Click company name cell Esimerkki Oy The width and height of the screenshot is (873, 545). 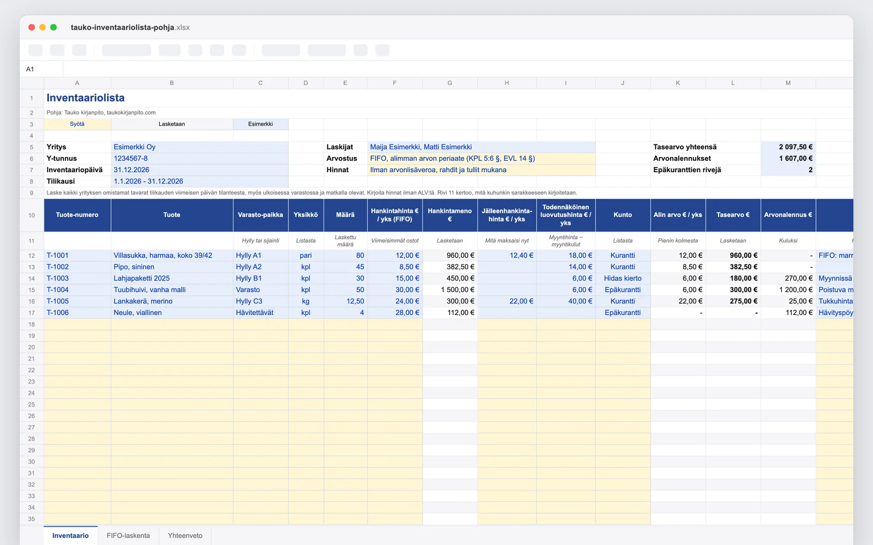[x=200, y=147]
